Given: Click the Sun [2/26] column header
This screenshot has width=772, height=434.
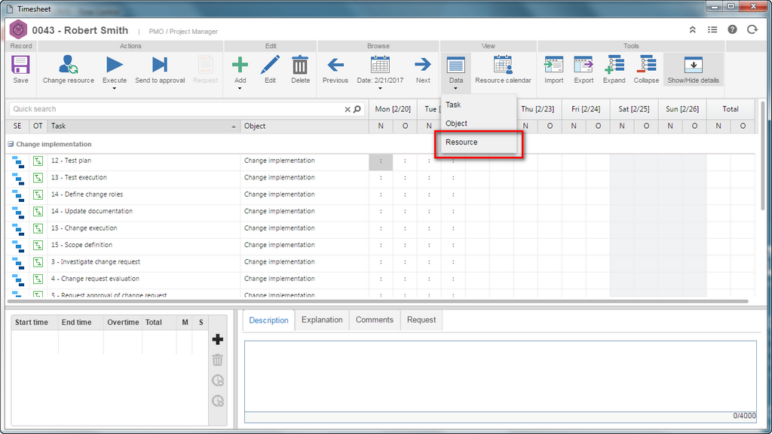Looking at the screenshot, I should pyautogui.click(x=682, y=109).
